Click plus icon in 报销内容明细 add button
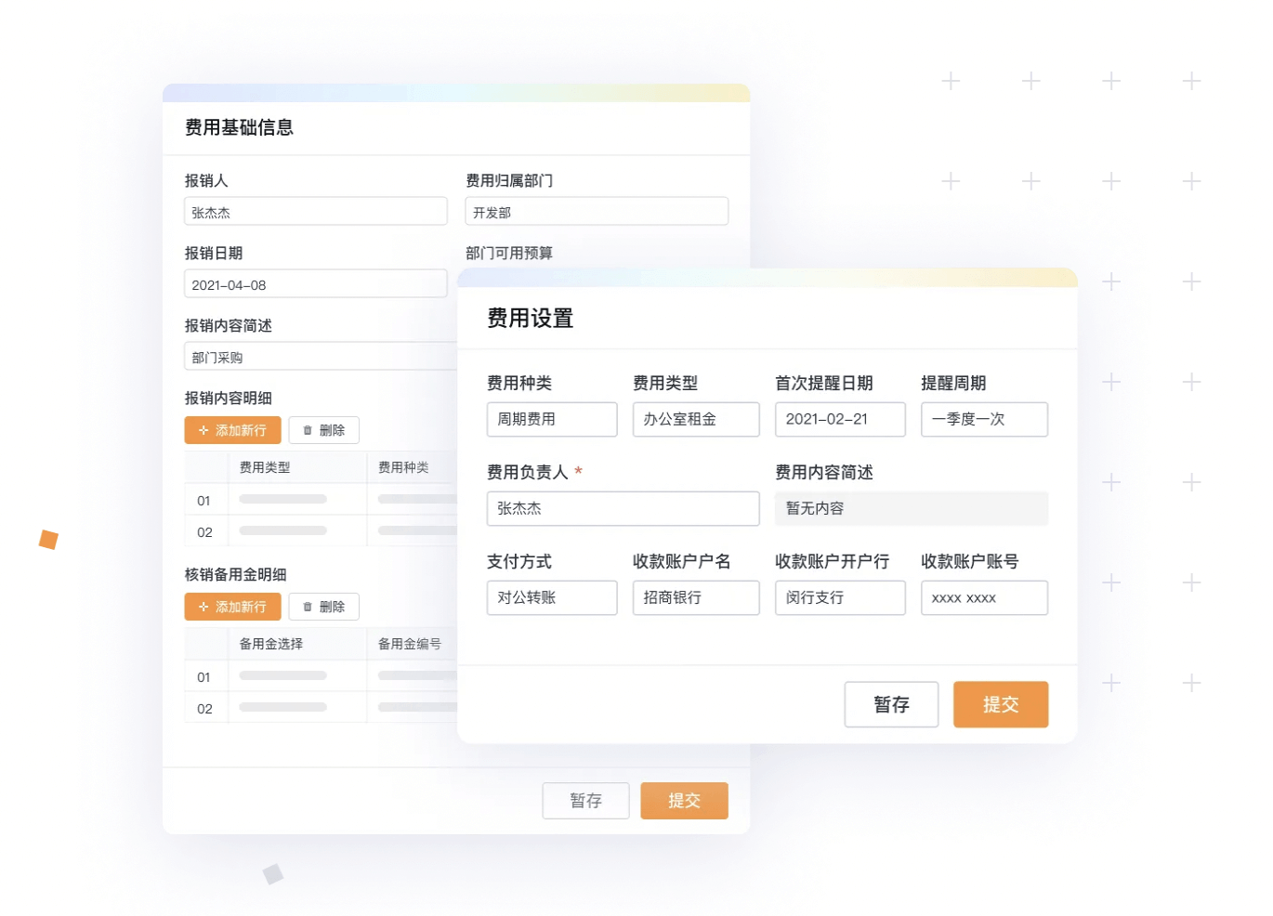 pos(203,430)
